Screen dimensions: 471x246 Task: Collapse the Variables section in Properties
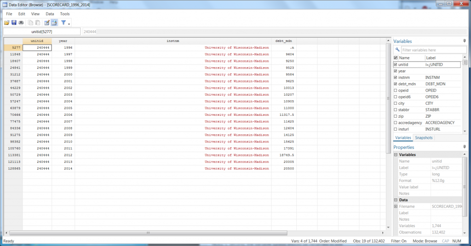coord(396,155)
